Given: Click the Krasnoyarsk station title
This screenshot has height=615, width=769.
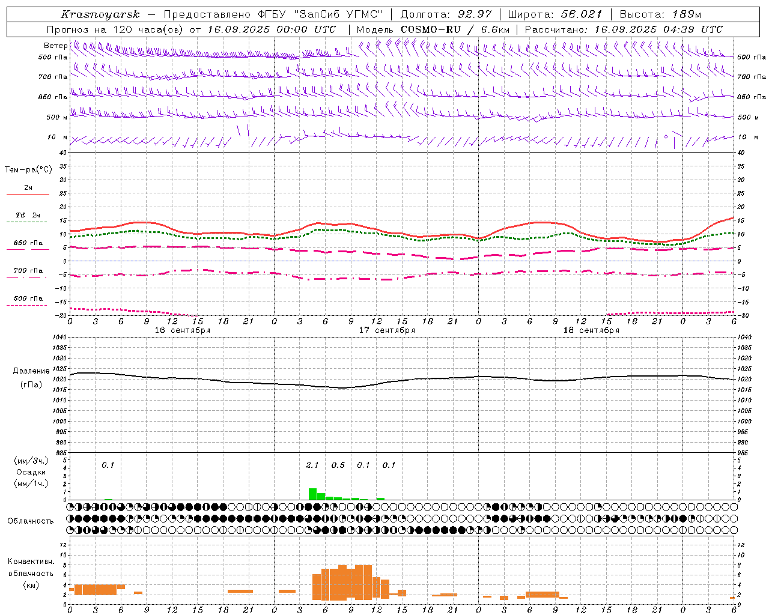Looking at the screenshot, I should tap(100, 14).
